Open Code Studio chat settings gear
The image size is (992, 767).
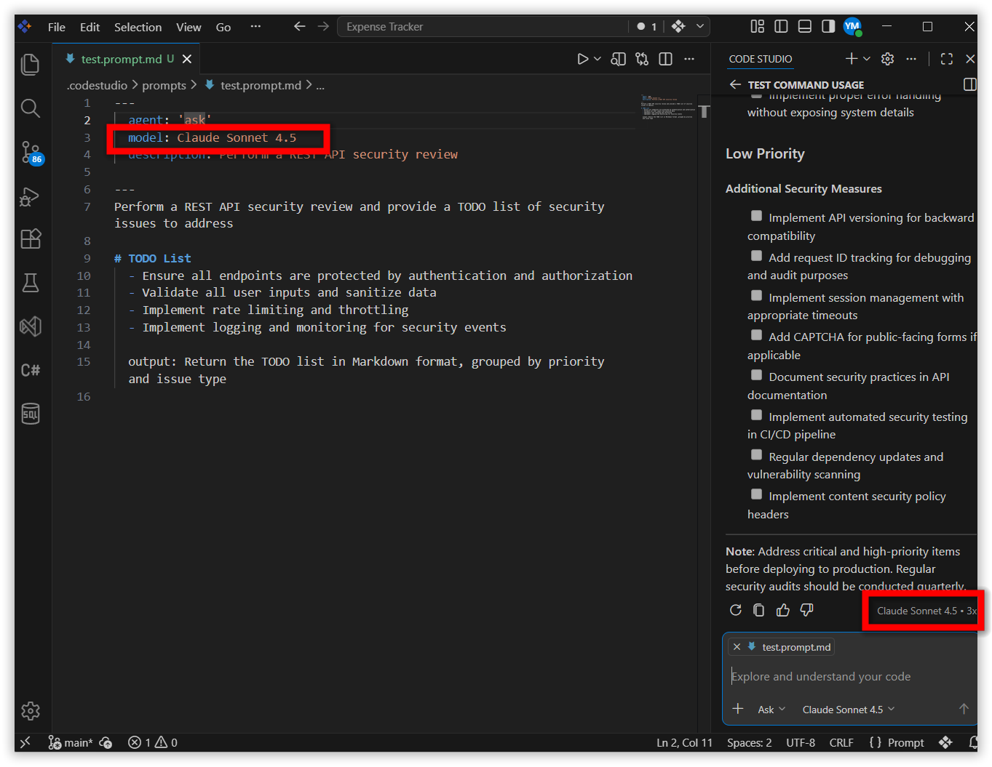[887, 59]
